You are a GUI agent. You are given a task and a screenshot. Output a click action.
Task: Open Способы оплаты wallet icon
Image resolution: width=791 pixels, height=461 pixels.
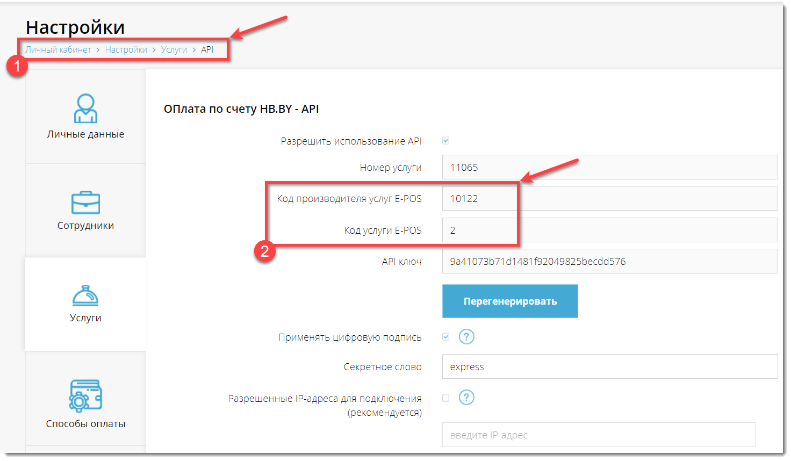pos(85,395)
